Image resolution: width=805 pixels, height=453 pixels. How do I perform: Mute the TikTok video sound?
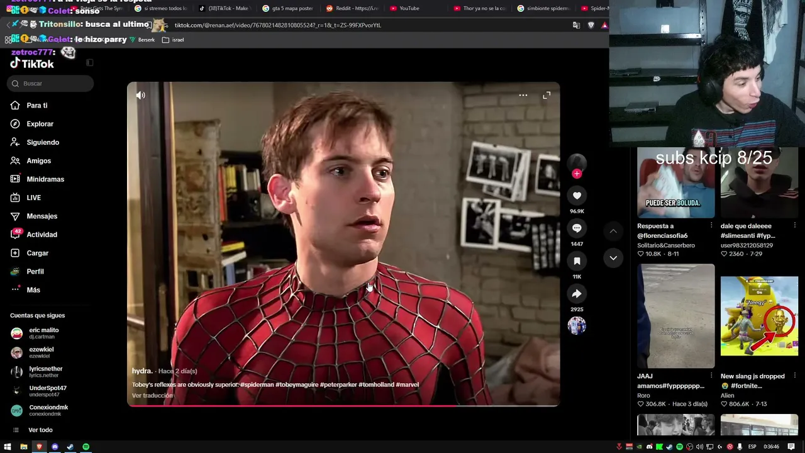coord(140,96)
